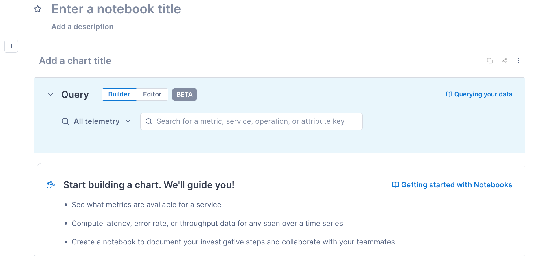Viewport: 545px width, 262px height.
Task: Collapse the Query section
Action: pos(51,94)
